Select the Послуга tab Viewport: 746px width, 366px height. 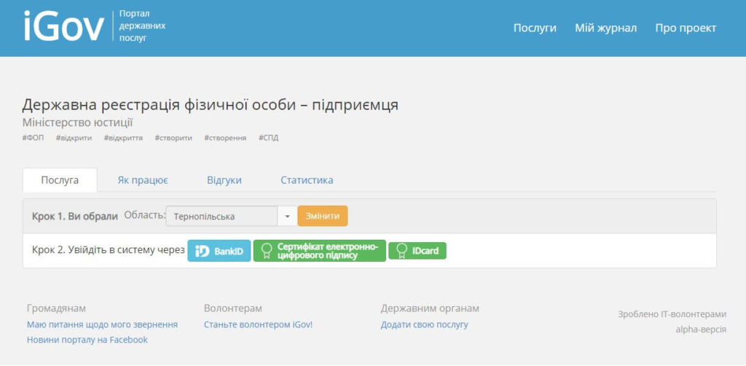[60, 180]
